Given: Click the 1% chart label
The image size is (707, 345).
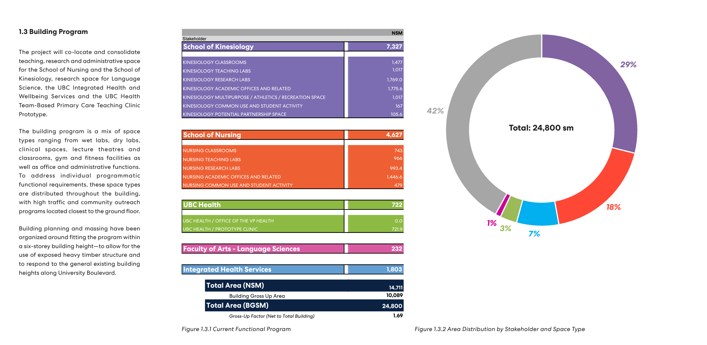Looking at the screenshot, I should (x=492, y=223).
